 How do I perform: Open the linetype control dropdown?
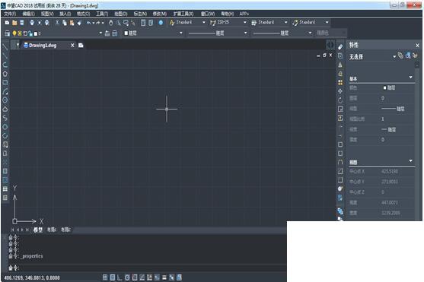click(x=246, y=33)
